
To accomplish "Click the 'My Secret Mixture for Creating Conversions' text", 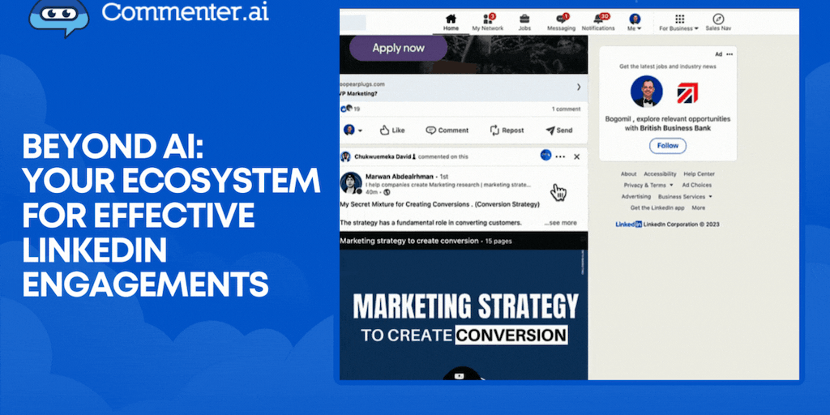I will (440, 203).
